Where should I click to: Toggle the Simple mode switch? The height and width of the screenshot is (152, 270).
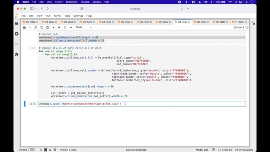(x=32, y=150)
